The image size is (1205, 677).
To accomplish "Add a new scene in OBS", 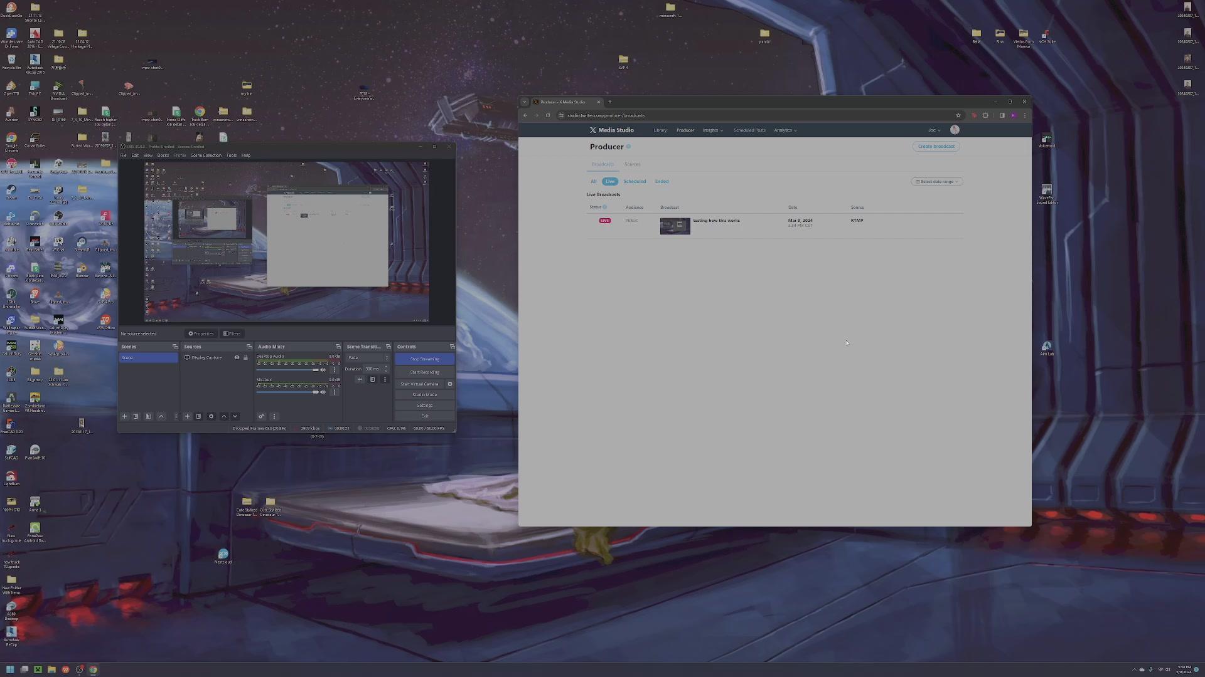I will coord(124,416).
